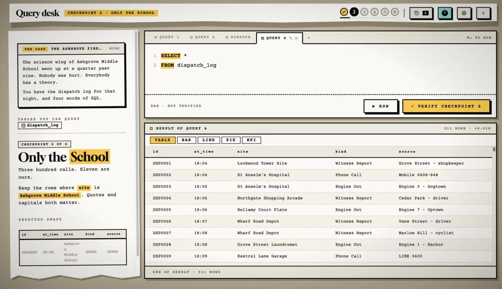The image size is (502, 289).
Task: Click Checkpoint 2 Only the School banner
Action: coord(111,13)
